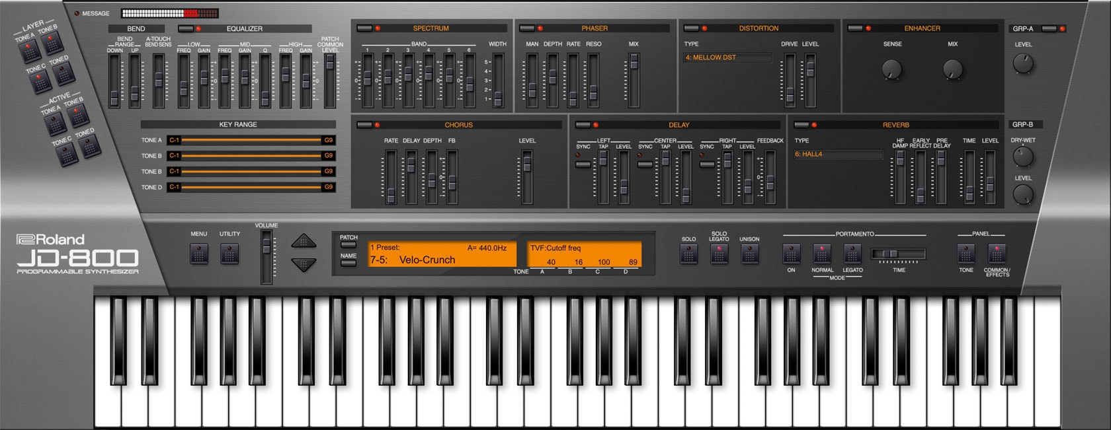Click the UTILITY button
Viewport: 1111px width, 430px height.
click(229, 254)
